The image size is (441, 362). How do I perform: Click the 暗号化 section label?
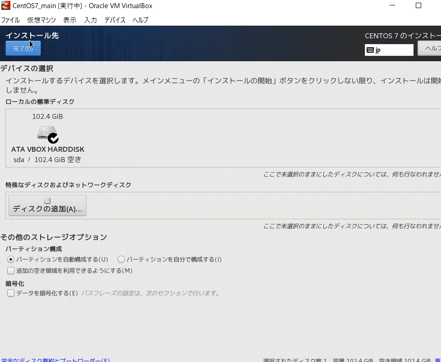15,284
